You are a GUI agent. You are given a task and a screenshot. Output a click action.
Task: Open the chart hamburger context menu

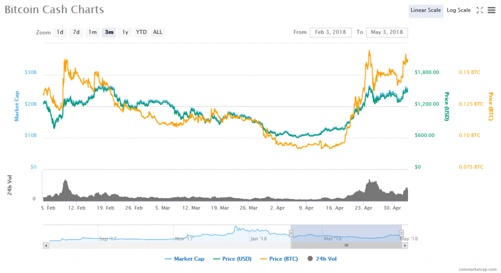491,10
